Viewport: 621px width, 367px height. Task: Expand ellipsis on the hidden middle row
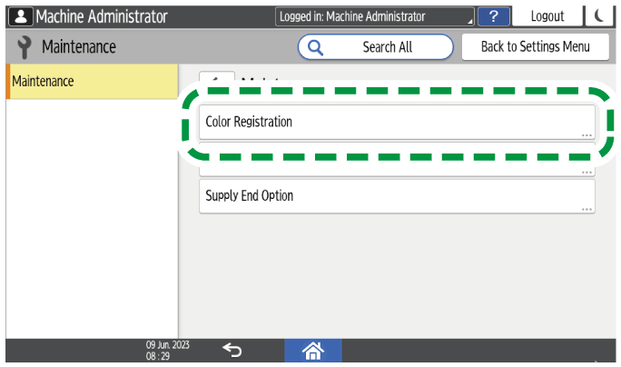pyautogui.click(x=586, y=171)
